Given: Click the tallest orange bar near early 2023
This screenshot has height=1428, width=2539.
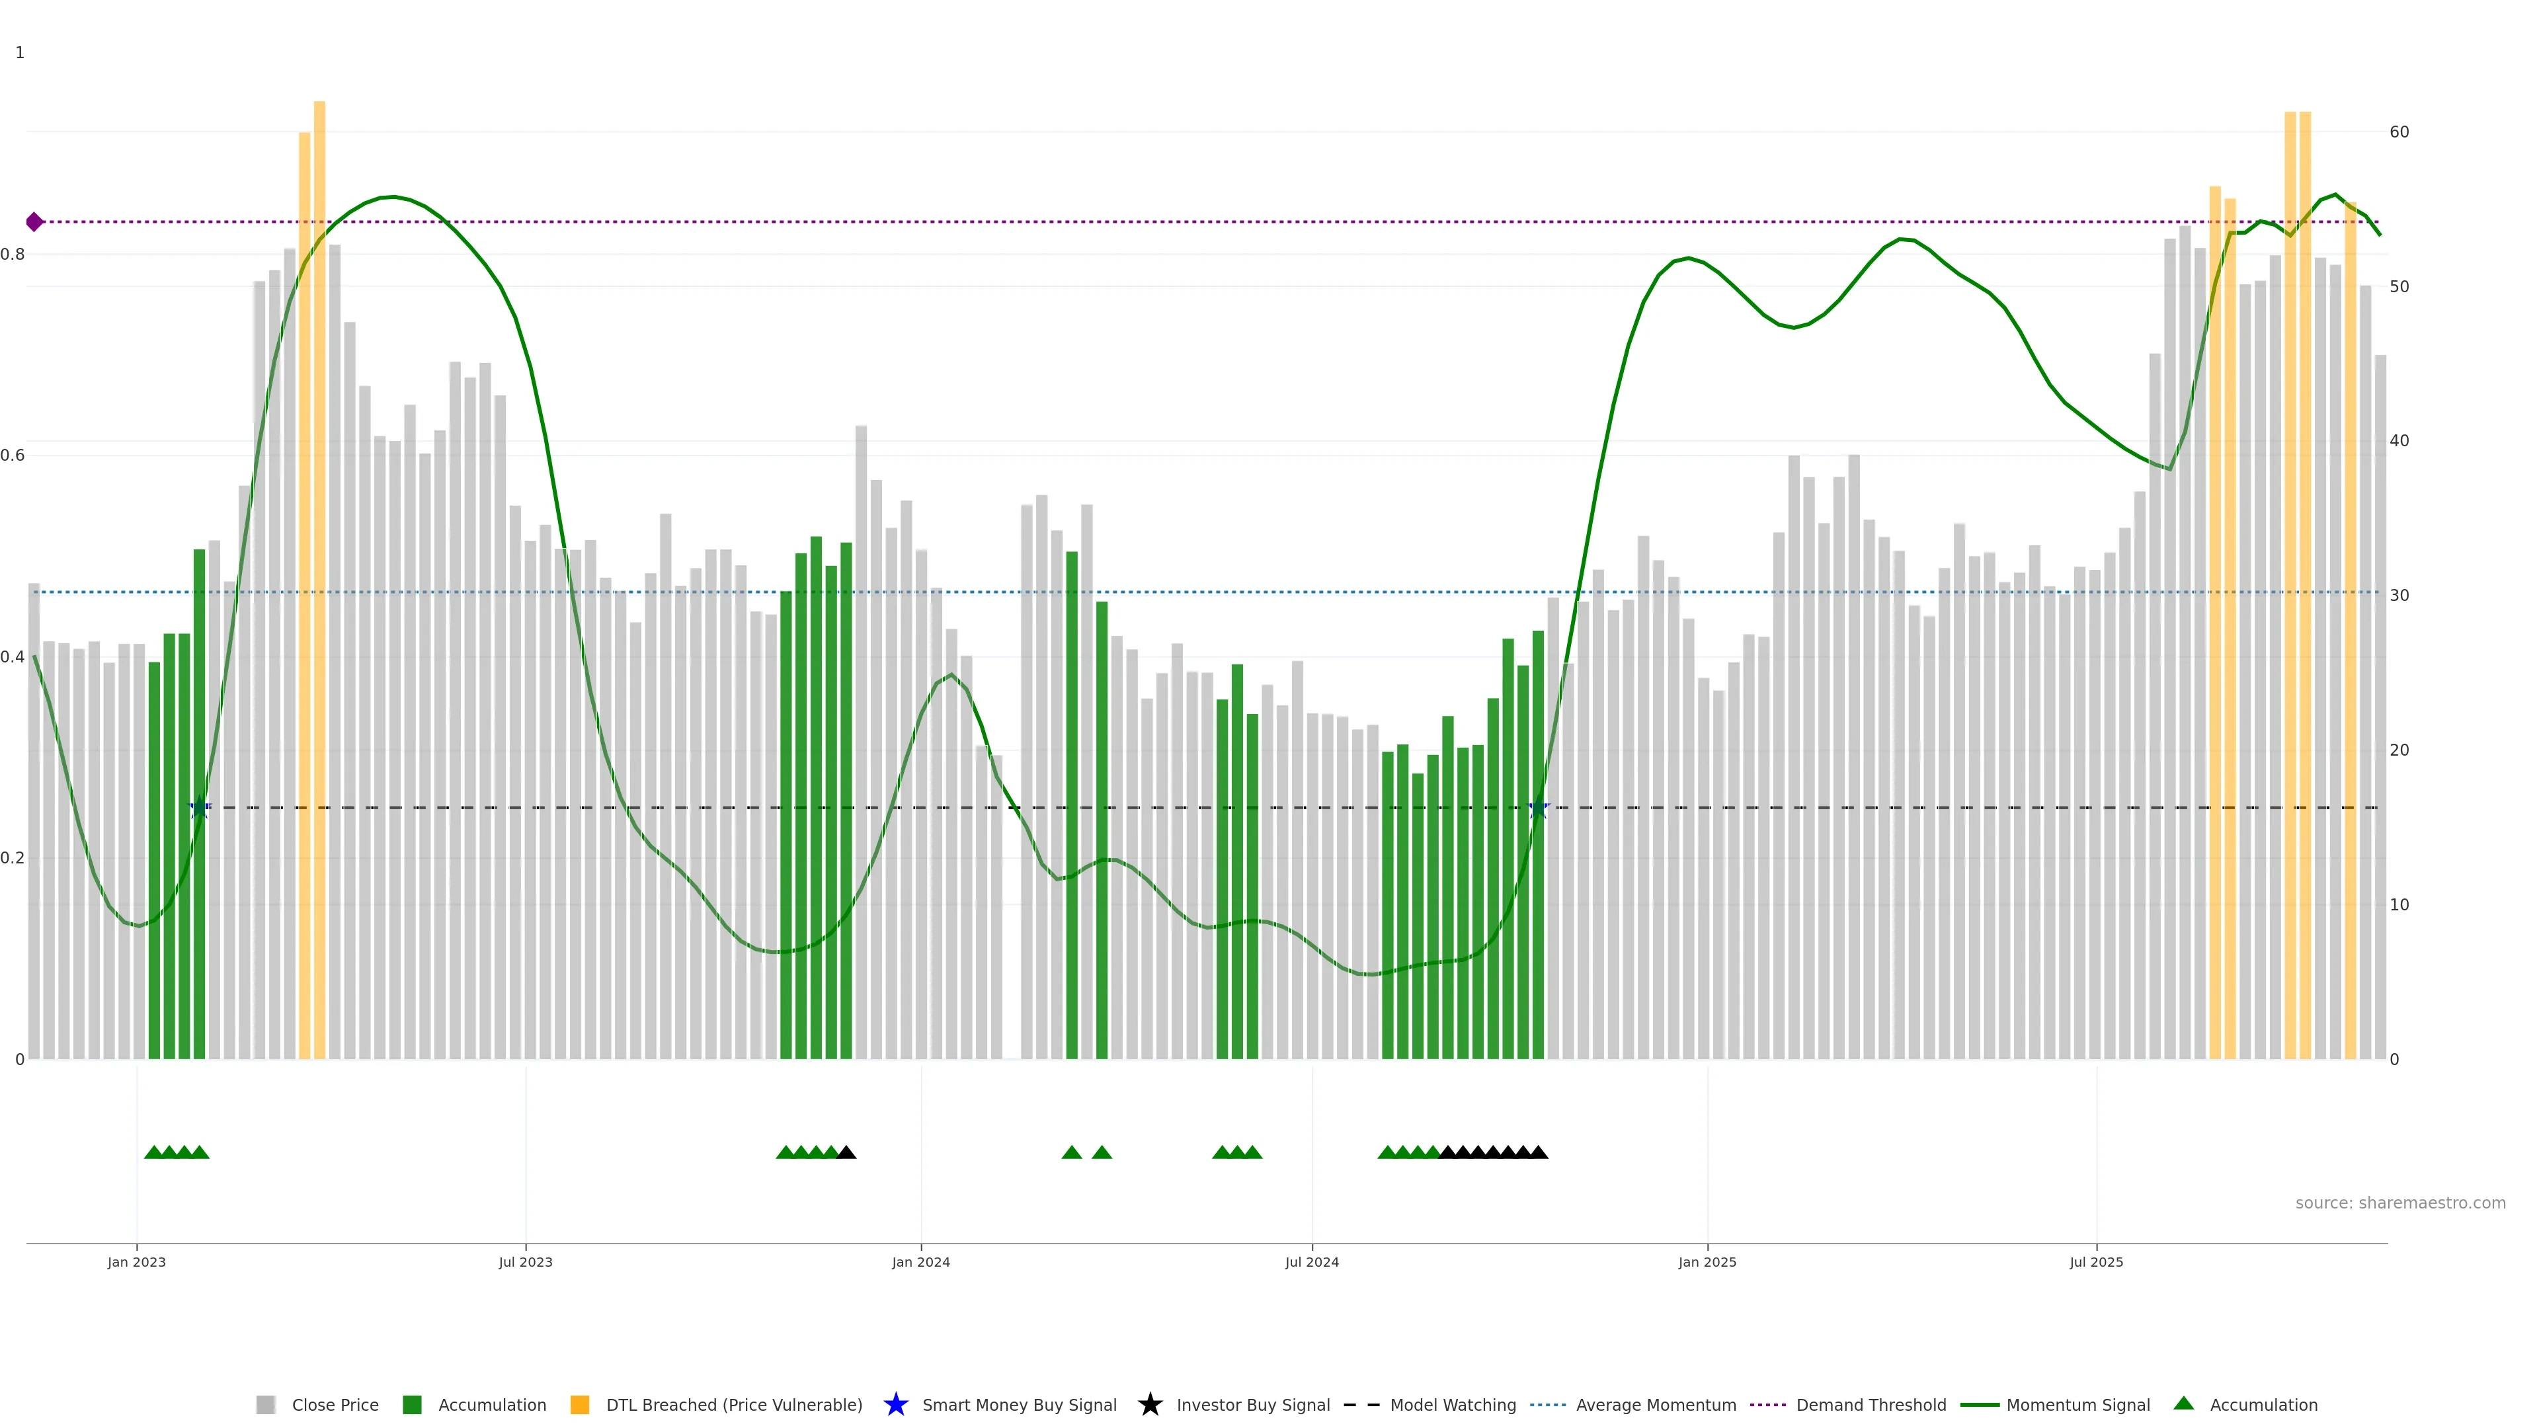Looking at the screenshot, I should 319,493.
